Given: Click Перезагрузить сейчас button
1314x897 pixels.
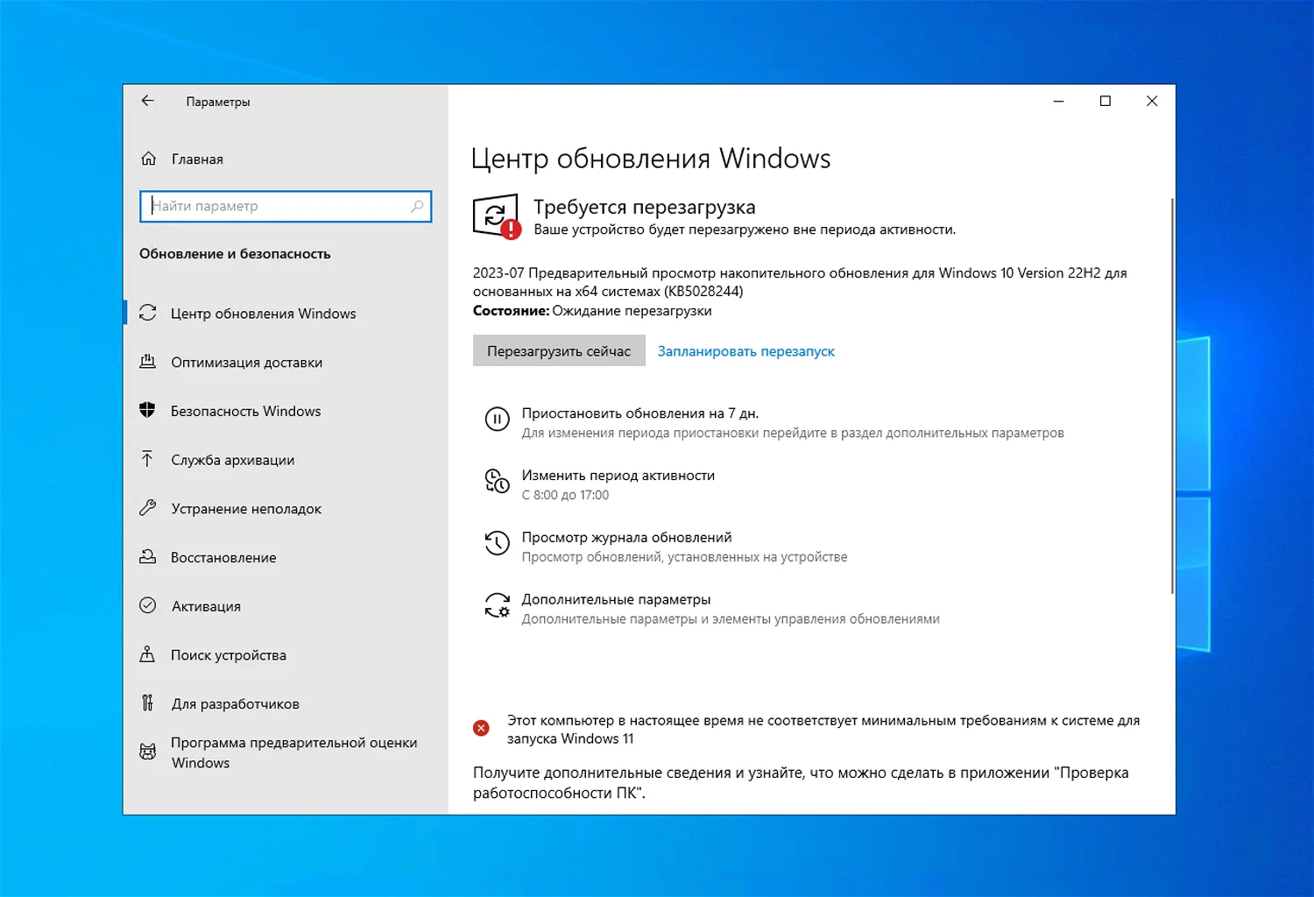Looking at the screenshot, I should pos(559,350).
